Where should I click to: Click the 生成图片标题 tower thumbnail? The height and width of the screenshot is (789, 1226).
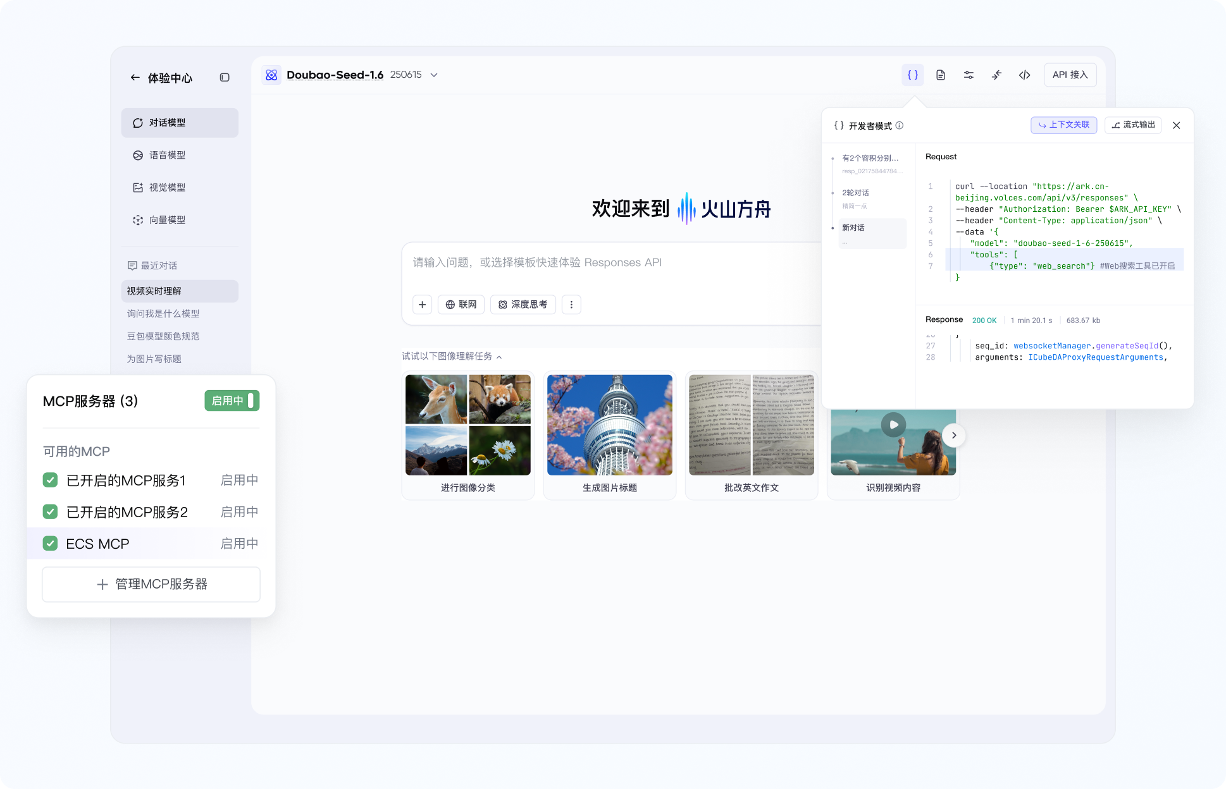tap(609, 425)
